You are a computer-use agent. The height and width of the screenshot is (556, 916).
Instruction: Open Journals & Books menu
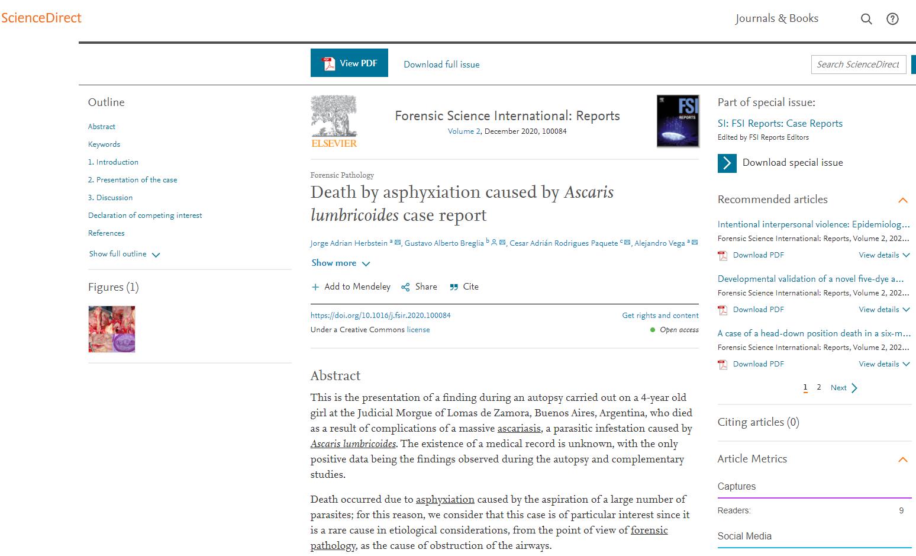[x=776, y=18]
